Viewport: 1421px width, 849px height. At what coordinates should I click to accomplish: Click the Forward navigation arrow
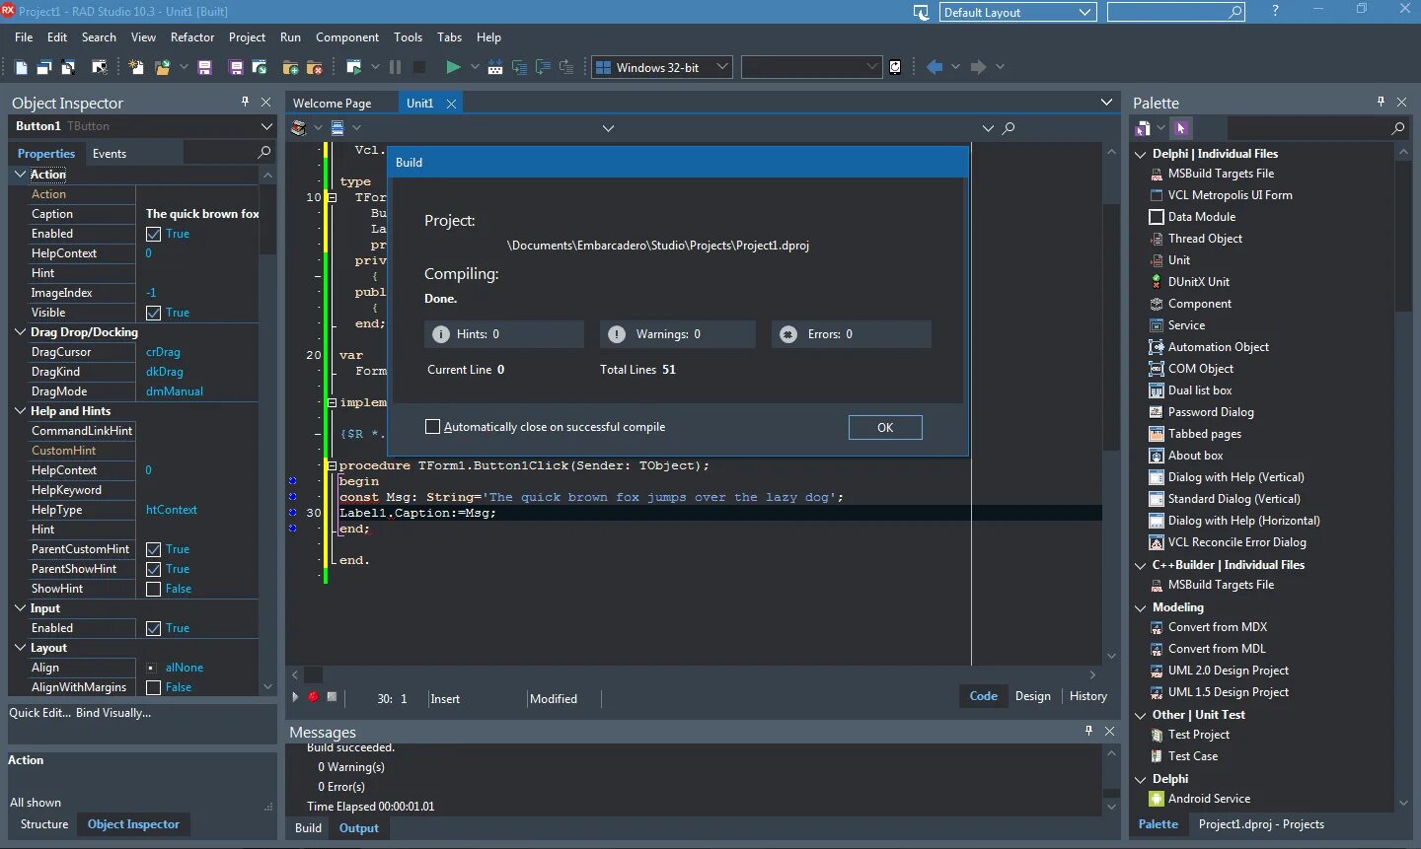[978, 67]
